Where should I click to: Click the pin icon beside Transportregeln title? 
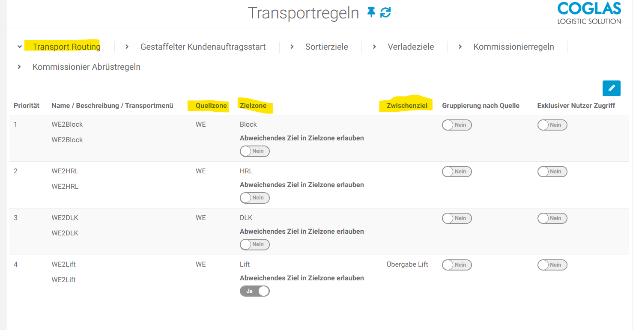tap(371, 13)
